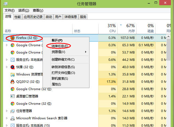The height and width of the screenshot is (127, 174).
Task: Switch to the 启动 tab
Action: tap(49, 17)
